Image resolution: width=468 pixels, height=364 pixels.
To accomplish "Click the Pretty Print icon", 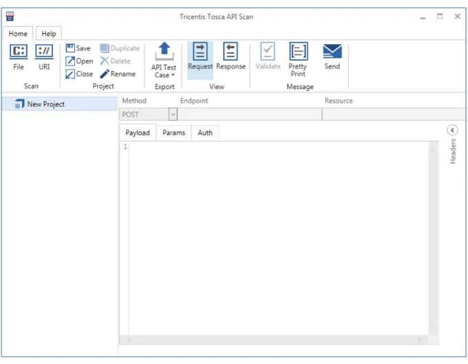I will tap(298, 52).
